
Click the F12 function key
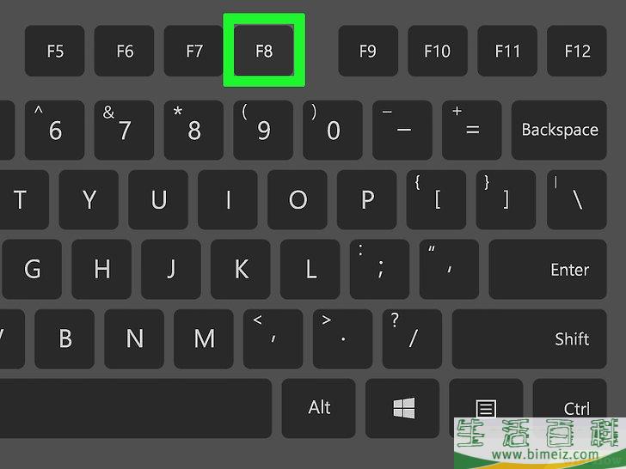point(577,51)
